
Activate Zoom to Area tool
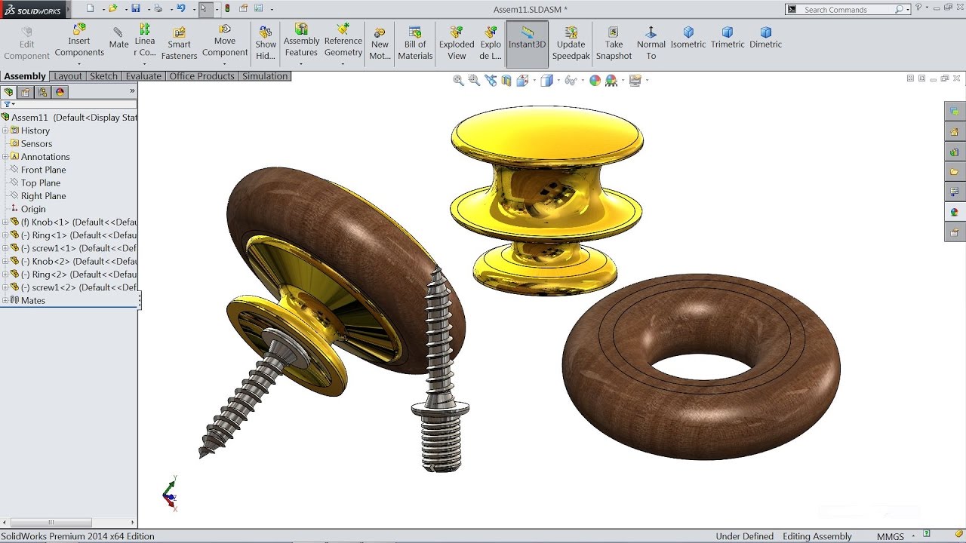coord(474,80)
